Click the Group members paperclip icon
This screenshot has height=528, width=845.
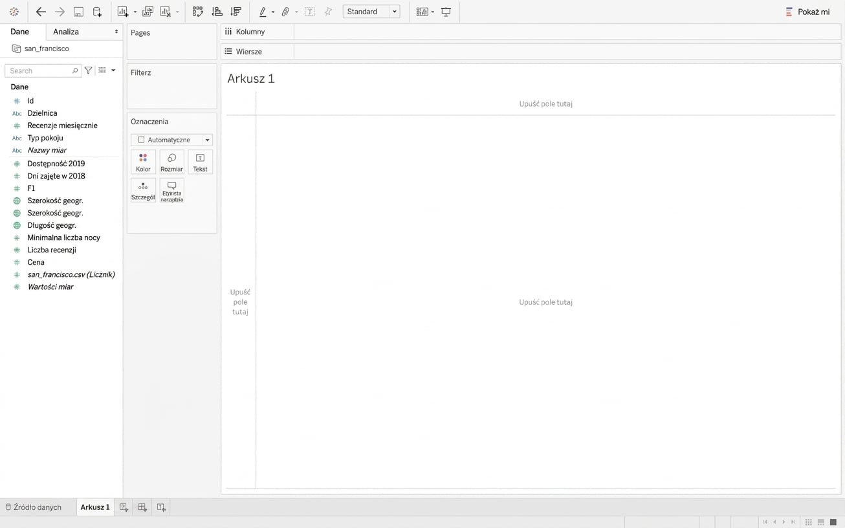(285, 12)
